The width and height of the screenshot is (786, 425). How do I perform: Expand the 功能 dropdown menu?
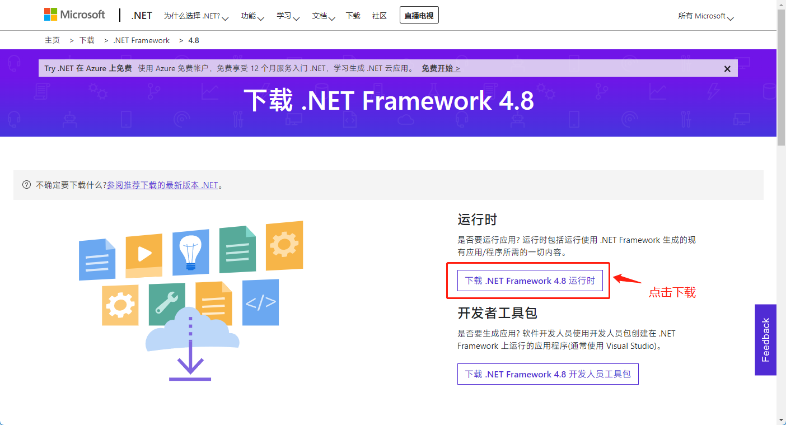[252, 16]
